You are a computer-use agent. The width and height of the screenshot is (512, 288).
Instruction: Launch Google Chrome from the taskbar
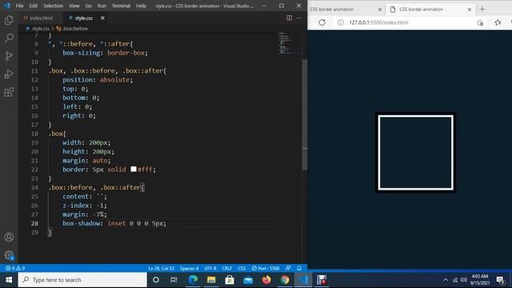tap(285, 280)
